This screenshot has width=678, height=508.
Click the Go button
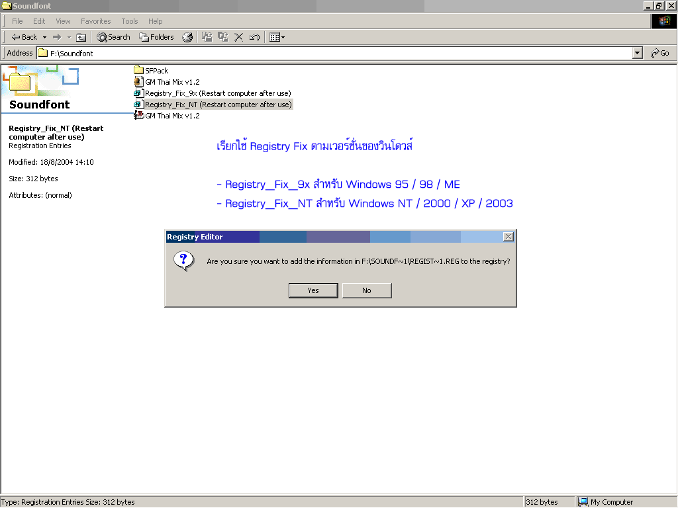tap(660, 53)
